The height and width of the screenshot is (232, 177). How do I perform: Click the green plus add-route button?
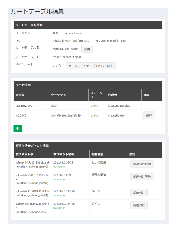tap(18, 128)
